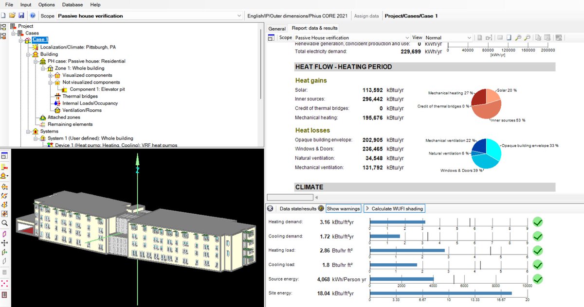Select the magnifier zoom tool in 3D toolbar

(4, 223)
